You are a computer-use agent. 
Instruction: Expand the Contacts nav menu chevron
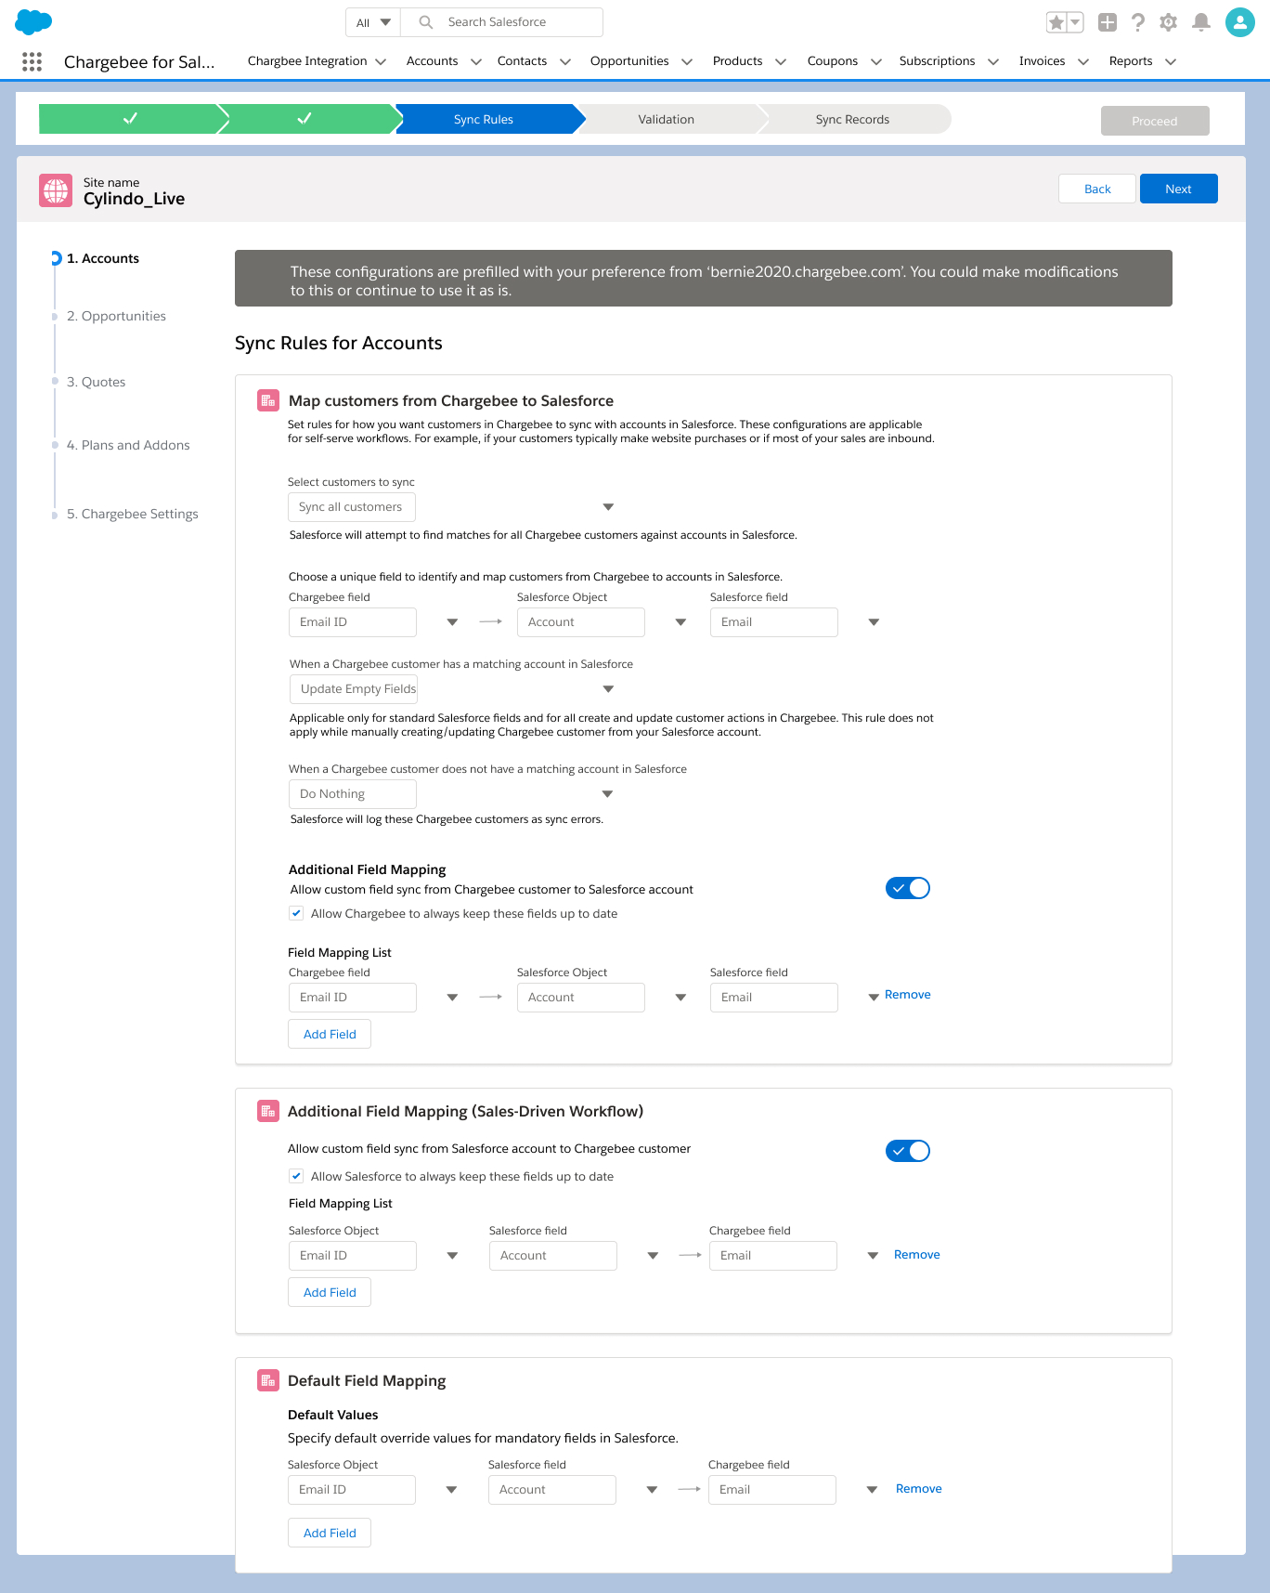(565, 62)
